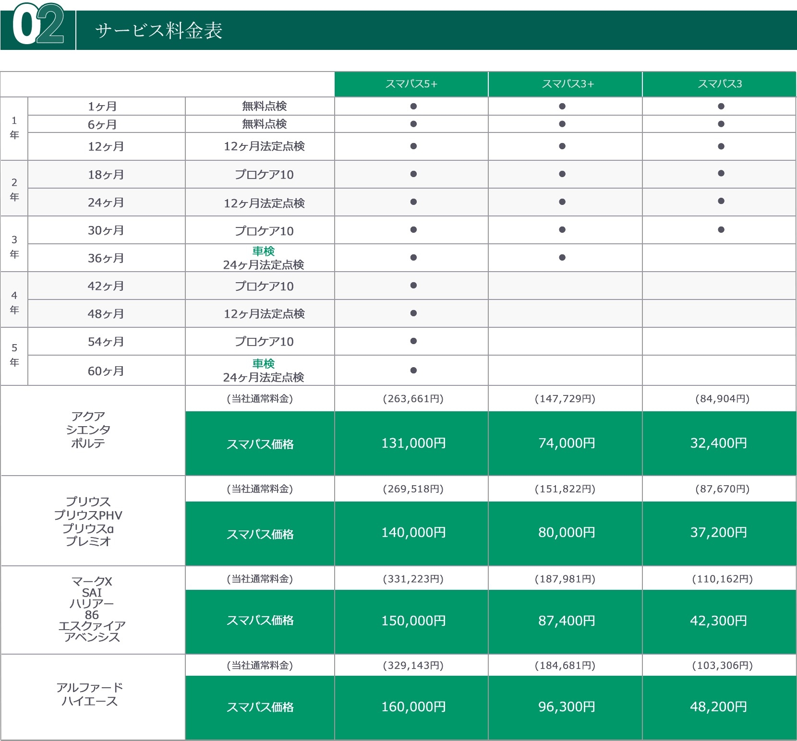Image resolution: width=797 pixels, height=741 pixels.
Task: Select the サービス料金表 heading text
Action: pyautogui.click(x=159, y=31)
